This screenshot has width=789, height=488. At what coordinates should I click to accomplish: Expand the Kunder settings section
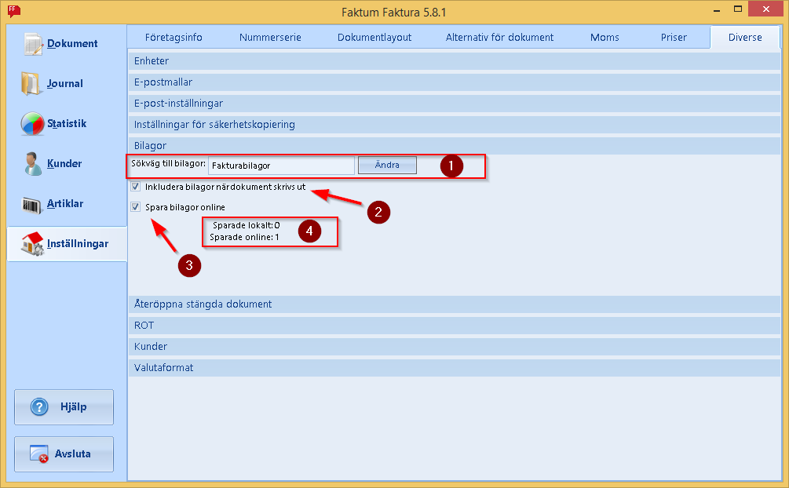click(455, 346)
